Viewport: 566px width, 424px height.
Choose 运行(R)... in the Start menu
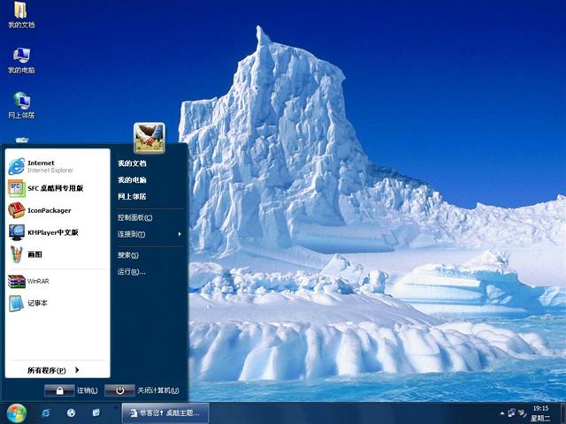(131, 272)
